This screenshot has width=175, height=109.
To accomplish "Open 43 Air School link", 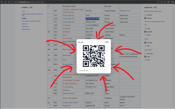I will 67,38.
